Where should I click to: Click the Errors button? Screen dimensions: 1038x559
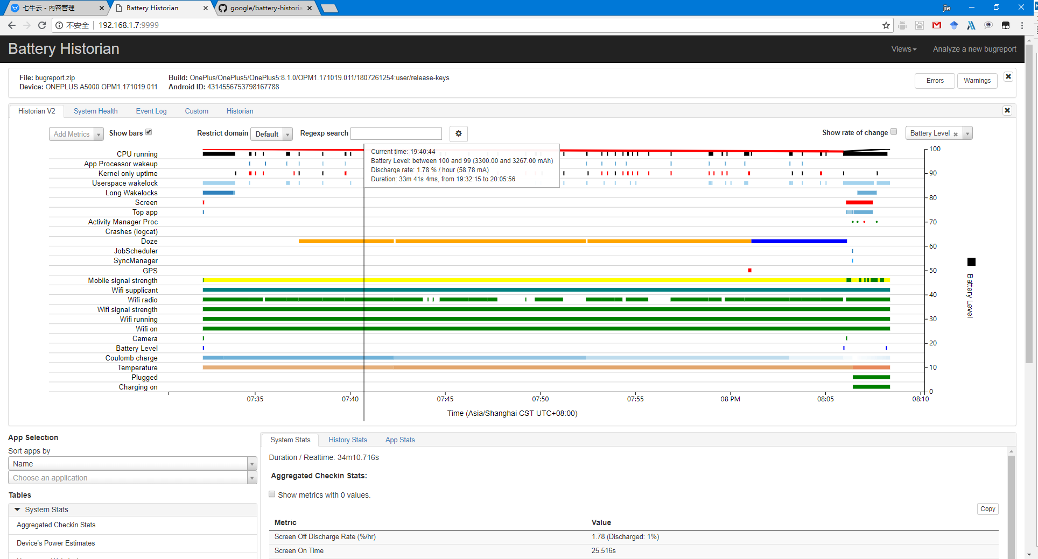point(935,81)
